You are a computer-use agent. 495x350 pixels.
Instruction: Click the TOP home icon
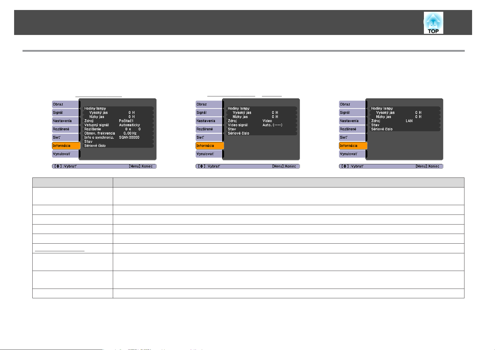(433, 23)
